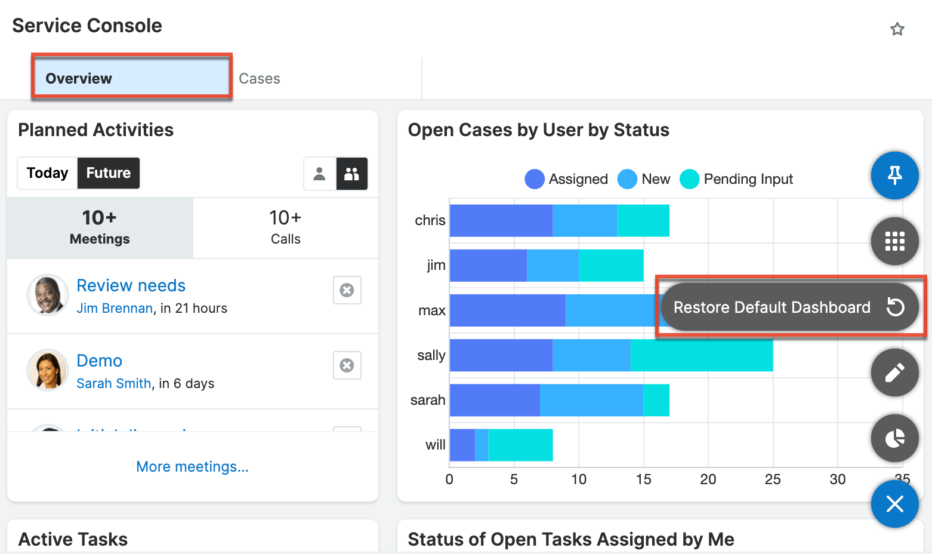Click the blue pin floating button
932x554 pixels.
point(894,176)
